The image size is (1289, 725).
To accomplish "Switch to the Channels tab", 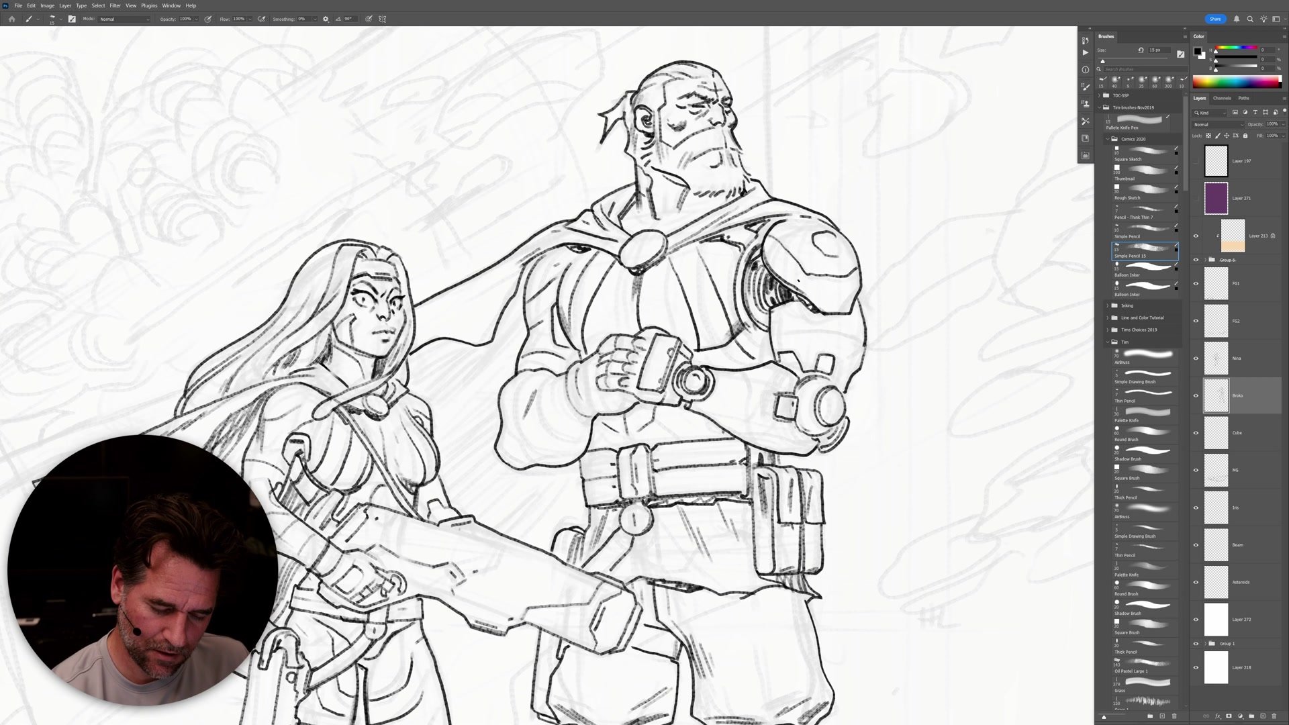I will (1222, 98).
